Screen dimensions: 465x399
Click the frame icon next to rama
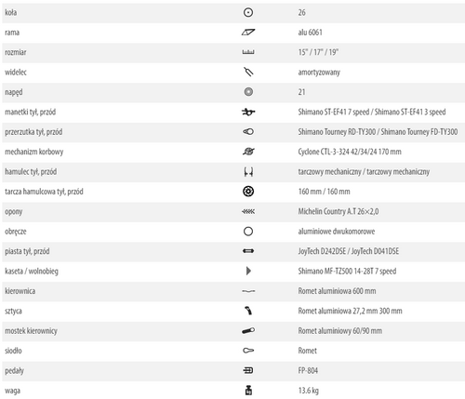[x=248, y=33]
